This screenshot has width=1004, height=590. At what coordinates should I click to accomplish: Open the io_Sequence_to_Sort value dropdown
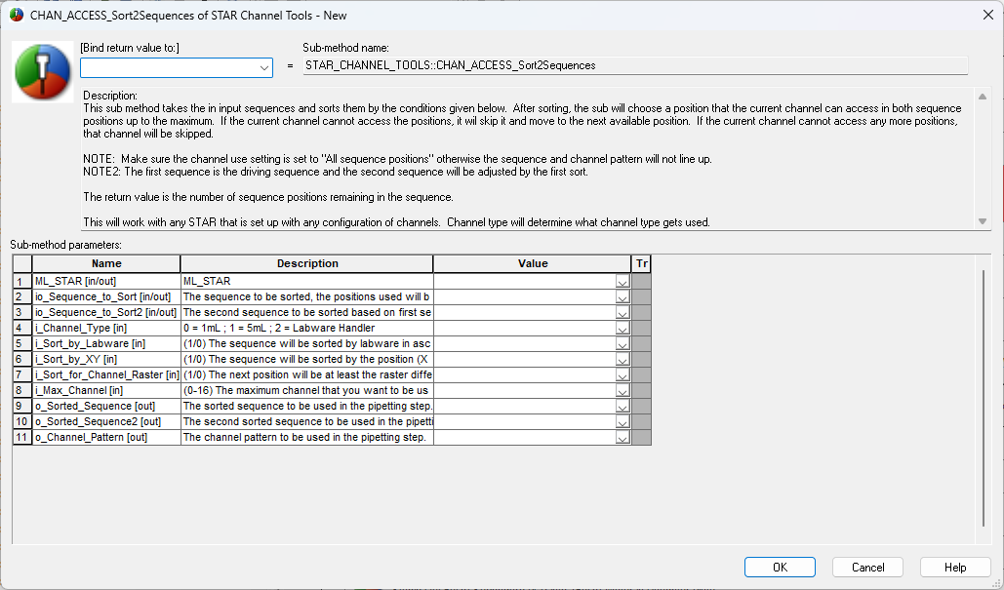(x=622, y=296)
